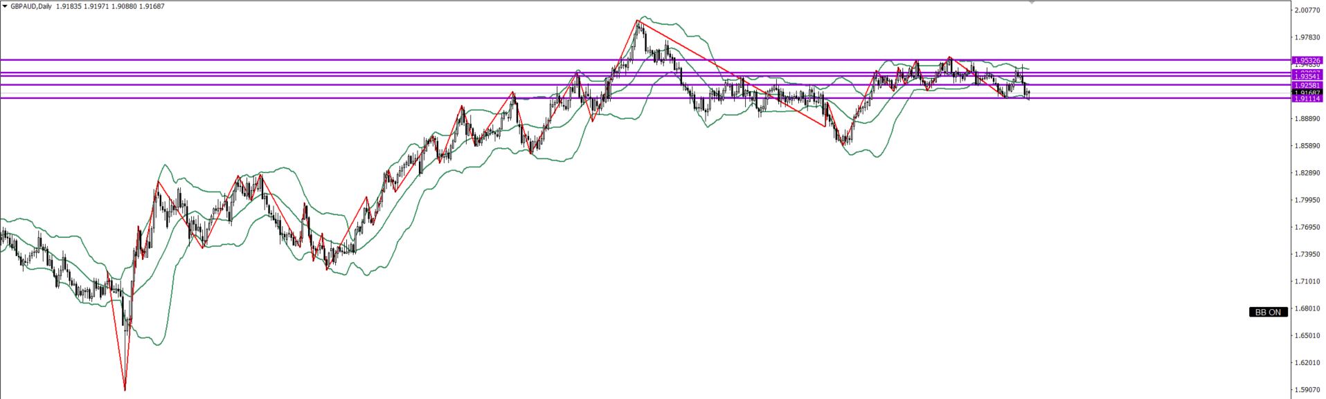Click the gray chart shift triangle marker
1326x399 pixels.
click(1032, 3)
